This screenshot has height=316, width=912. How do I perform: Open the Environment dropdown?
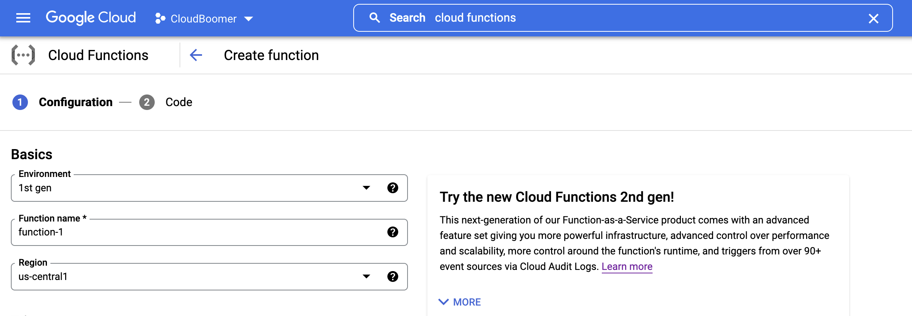point(209,188)
